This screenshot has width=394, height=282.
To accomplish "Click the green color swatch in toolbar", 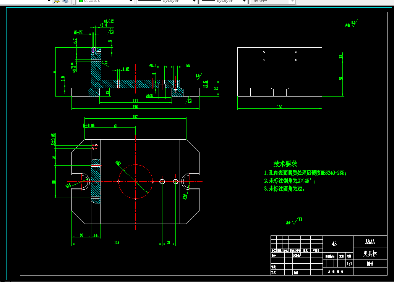I will tap(81, 1).
